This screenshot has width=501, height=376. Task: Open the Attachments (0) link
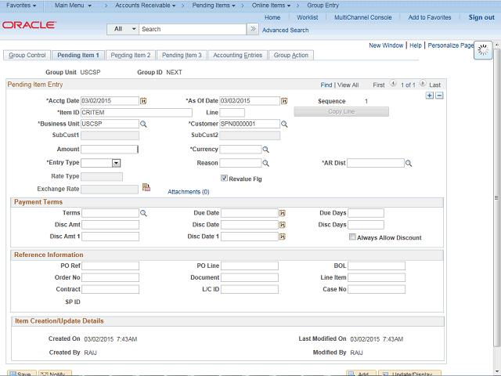pyautogui.click(x=189, y=191)
